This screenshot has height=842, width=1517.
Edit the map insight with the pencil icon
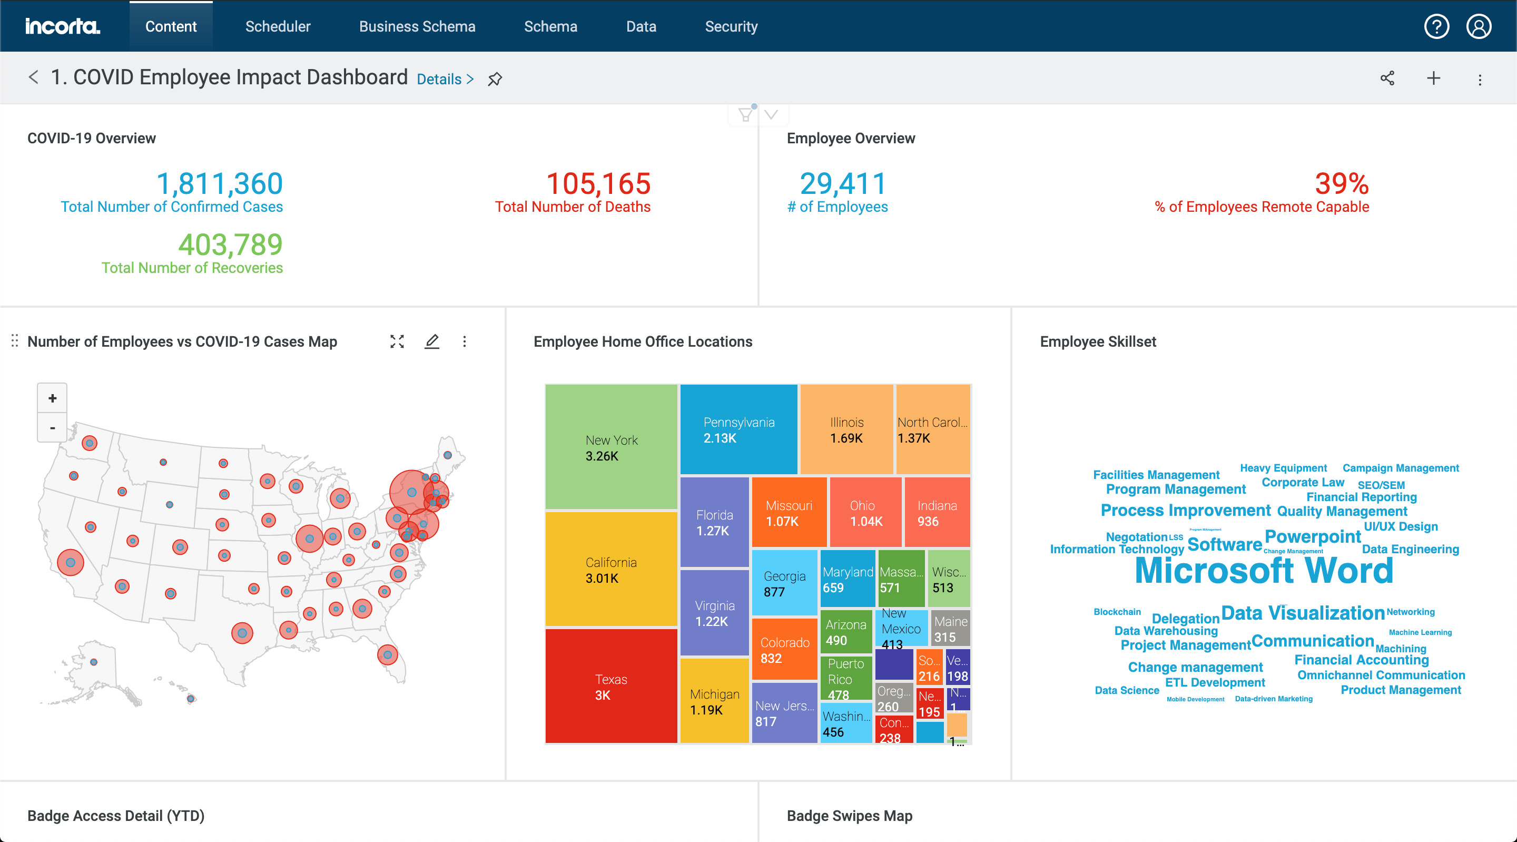coord(432,340)
